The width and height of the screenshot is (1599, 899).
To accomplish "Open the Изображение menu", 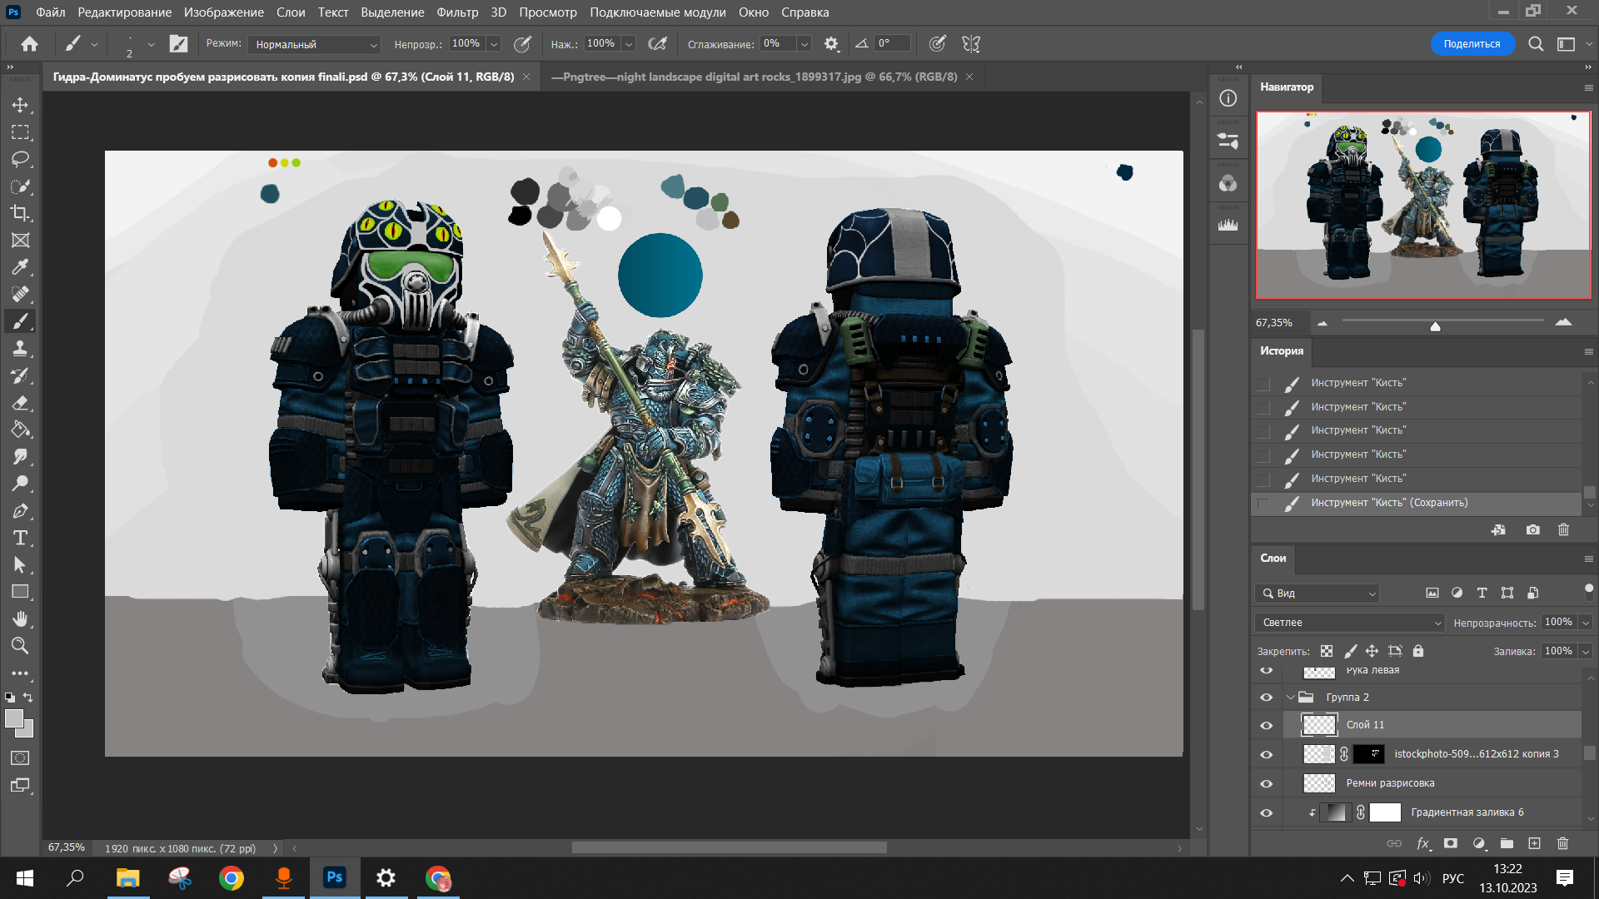I will (x=223, y=12).
